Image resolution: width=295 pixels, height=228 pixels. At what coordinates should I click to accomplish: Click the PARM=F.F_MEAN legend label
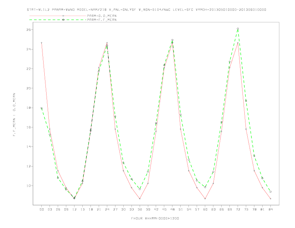(102, 20)
